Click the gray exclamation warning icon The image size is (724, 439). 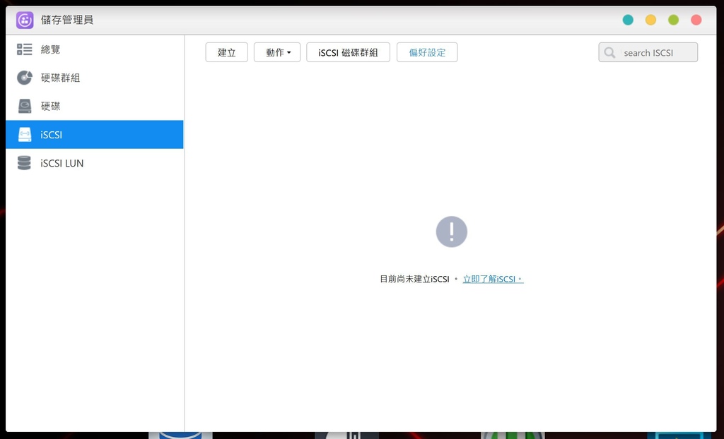point(452,231)
